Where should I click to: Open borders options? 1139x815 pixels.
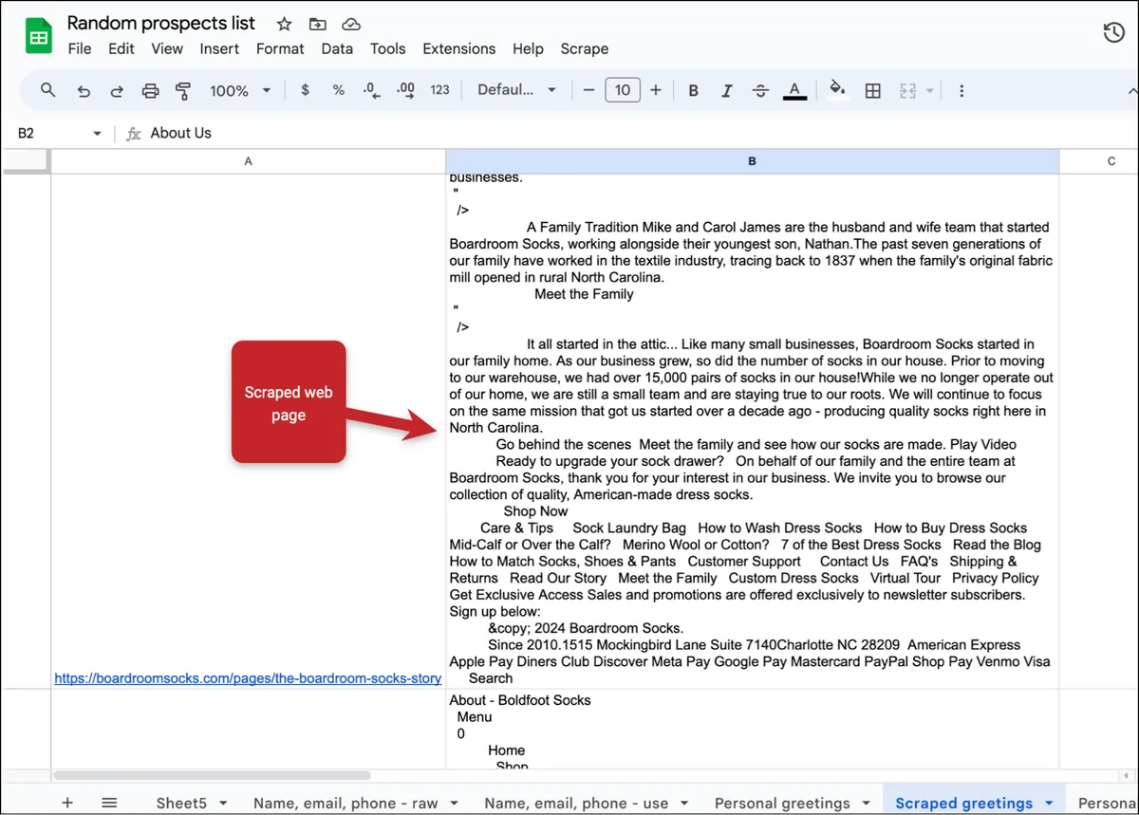[873, 91]
